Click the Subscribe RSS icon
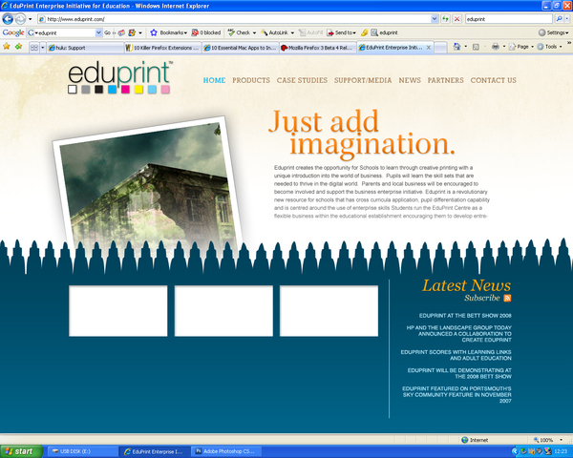 507,298
